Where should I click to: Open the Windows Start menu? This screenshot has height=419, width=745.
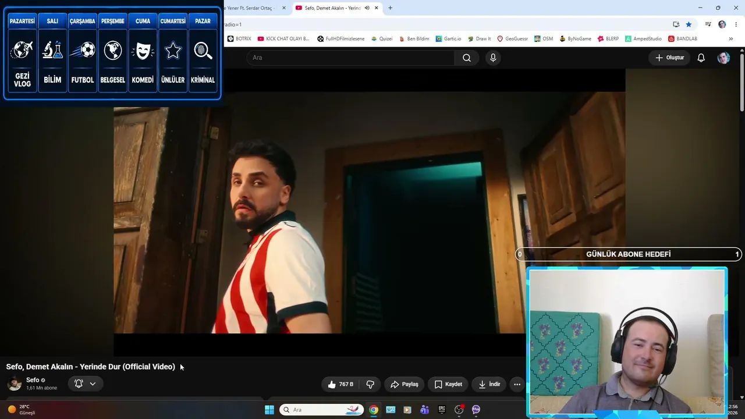click(x=269, y=410)
